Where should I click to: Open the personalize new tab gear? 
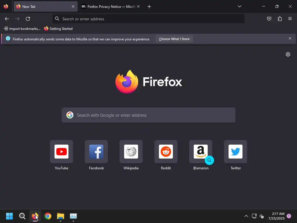point(288,54)
